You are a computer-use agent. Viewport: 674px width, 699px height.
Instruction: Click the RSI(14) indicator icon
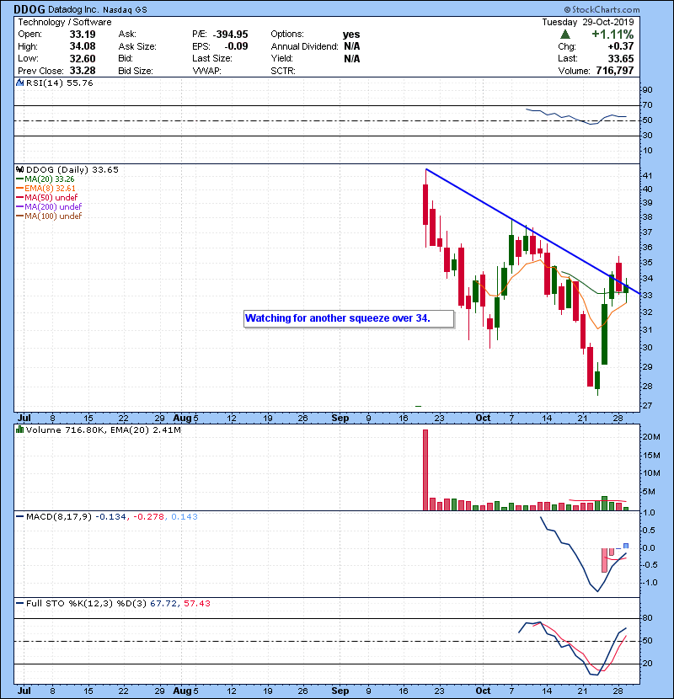[19, 83]
